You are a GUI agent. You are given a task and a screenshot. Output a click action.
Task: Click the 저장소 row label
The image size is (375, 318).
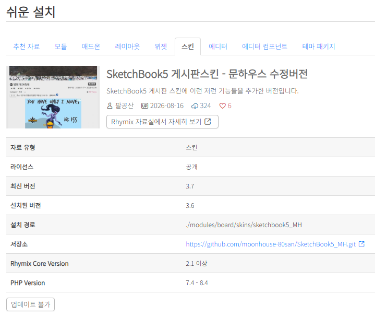tap(19, 244)
